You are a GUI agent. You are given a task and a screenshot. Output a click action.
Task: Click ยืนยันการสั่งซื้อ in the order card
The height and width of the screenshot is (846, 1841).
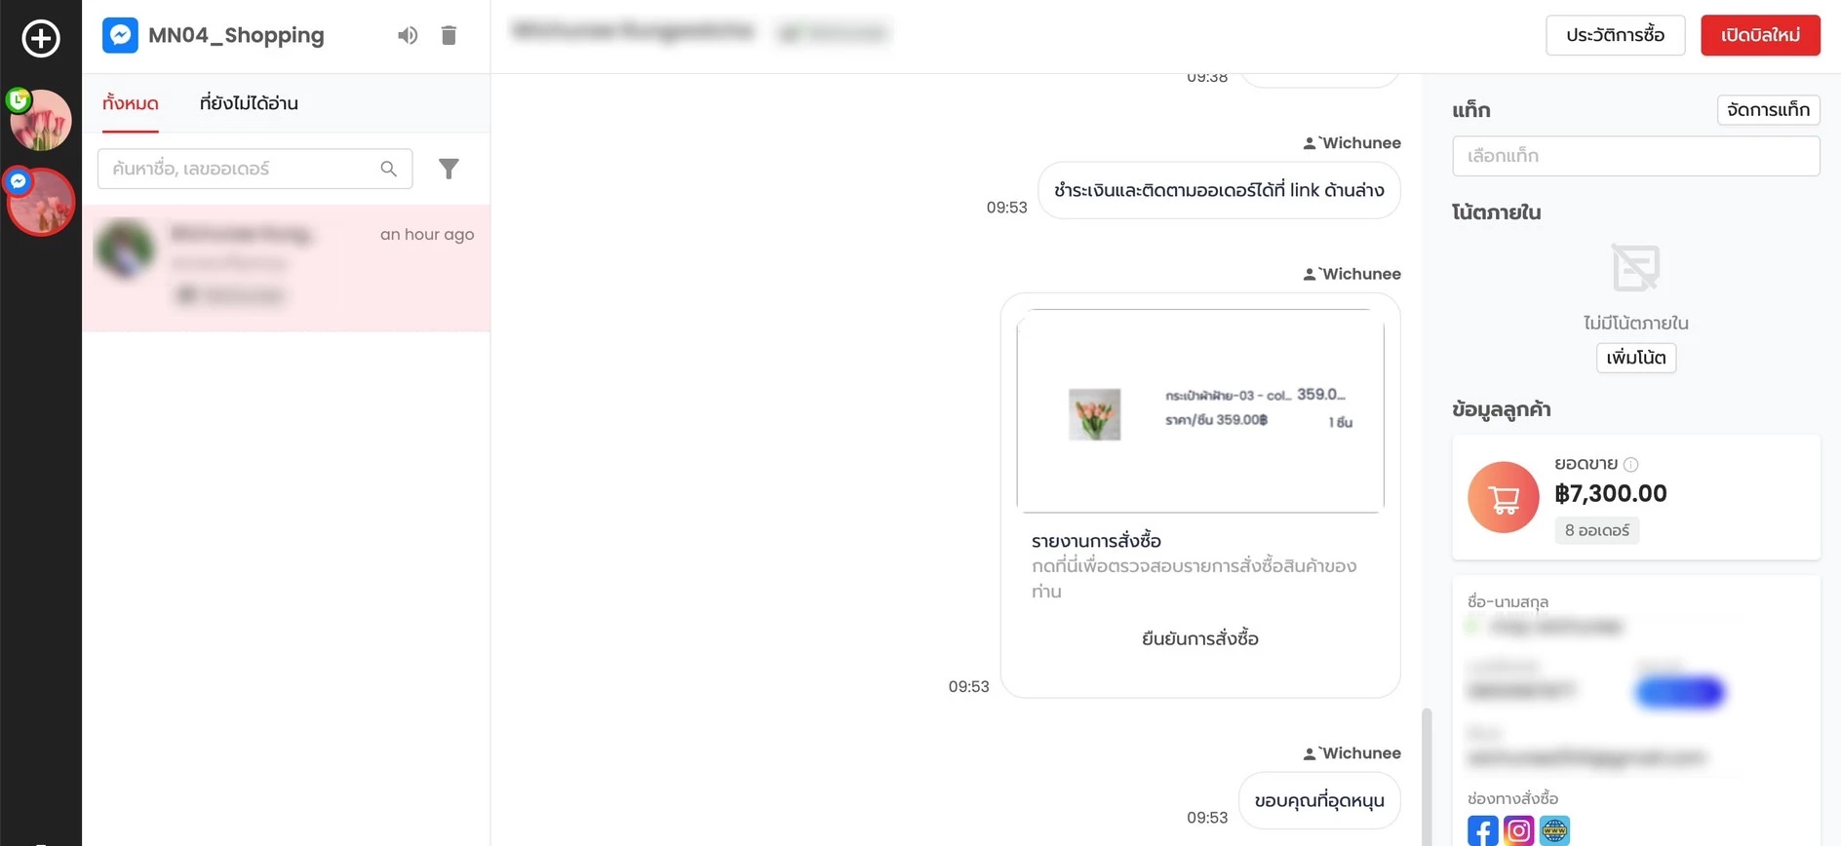pos(1199,638)
